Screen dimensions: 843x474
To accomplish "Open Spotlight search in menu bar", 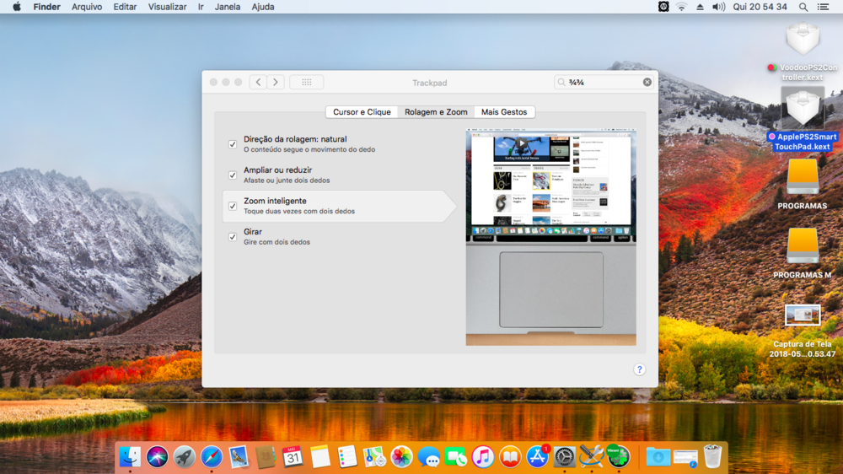I will pyautogui.click(x=803, y=7).
